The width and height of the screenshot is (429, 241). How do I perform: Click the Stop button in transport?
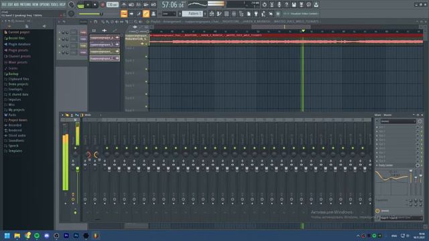coord(95,5)
